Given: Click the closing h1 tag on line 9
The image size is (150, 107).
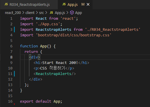Looking at the screenshot, I should pyautogui.click(x=84, y=63).
